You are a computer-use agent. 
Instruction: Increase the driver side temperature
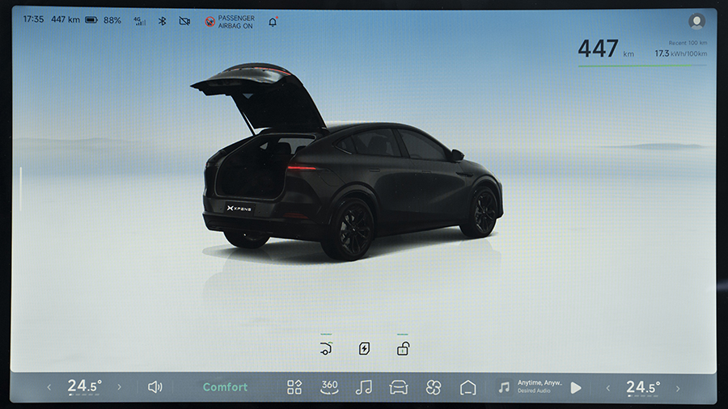[120, 387]
